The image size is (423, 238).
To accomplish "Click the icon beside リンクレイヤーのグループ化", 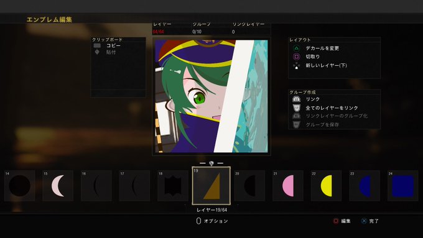I will (296, 116).
